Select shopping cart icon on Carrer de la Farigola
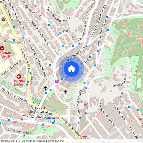The height and width of the screenshot is (143, 143). (86, 104)
